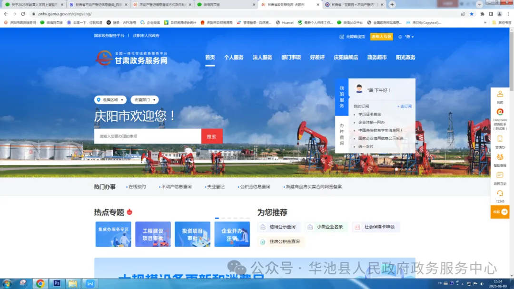Click the 甘快办 icon in right sidebar
Viewport: 514px width, 289px height.
tap(499, 139)
